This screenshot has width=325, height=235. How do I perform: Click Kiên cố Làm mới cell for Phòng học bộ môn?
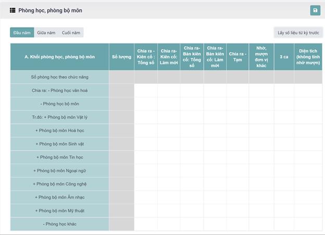point(169,104)
